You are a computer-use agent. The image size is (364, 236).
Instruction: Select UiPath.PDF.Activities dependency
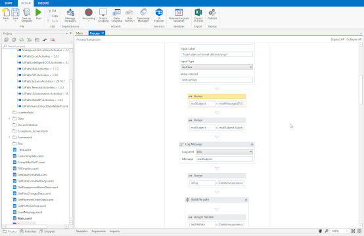(40, 75)
